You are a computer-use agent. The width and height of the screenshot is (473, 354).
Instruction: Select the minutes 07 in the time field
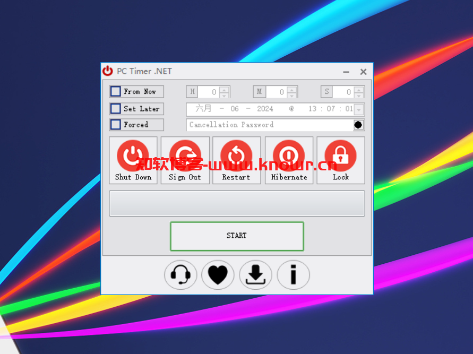[331, 109]
